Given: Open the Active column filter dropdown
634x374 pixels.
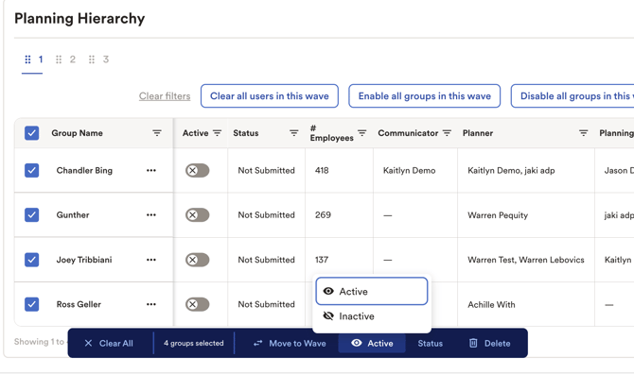Looking at the screenshot, I should (x=217, y=133).
